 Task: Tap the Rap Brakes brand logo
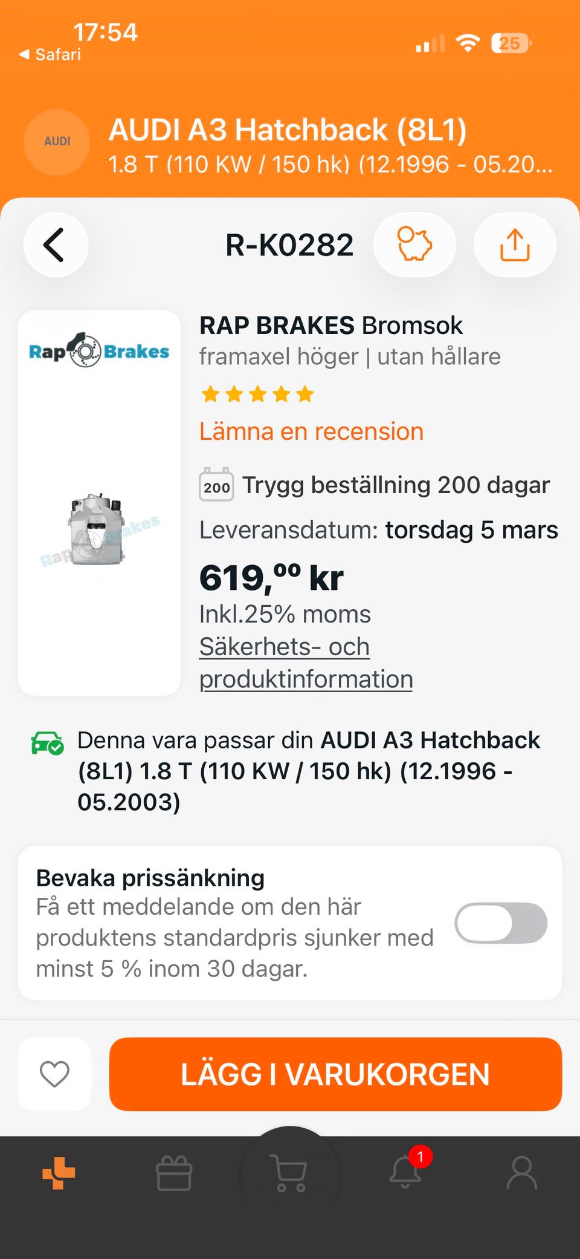99,351
